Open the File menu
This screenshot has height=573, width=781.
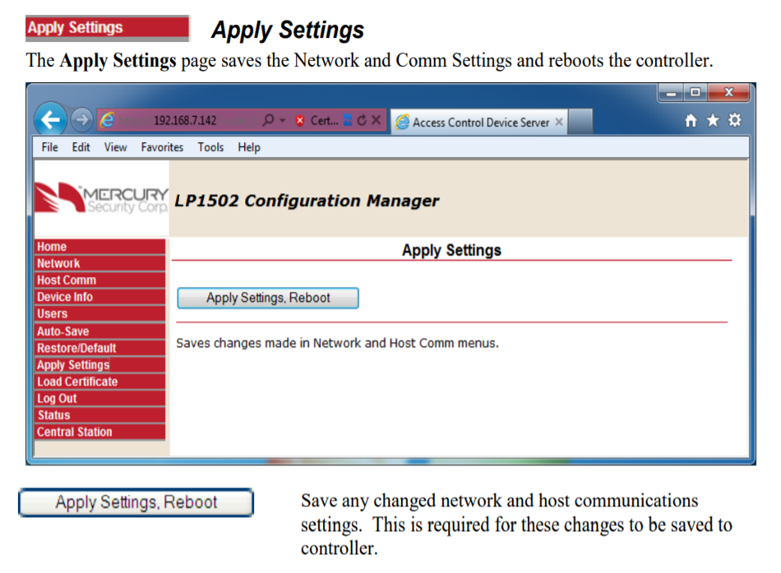pos(49,147)
